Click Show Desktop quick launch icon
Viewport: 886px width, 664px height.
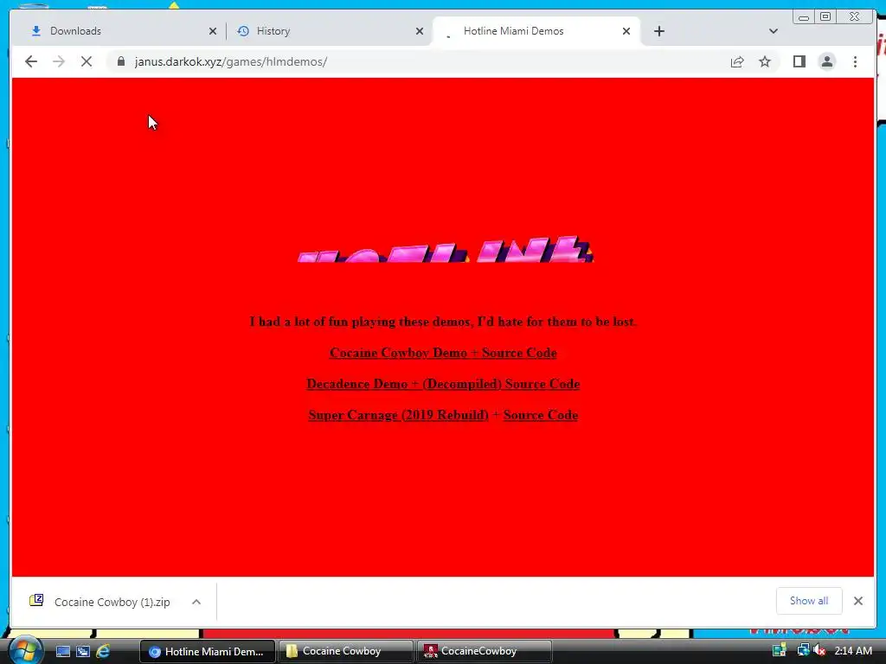click(62, 651)
